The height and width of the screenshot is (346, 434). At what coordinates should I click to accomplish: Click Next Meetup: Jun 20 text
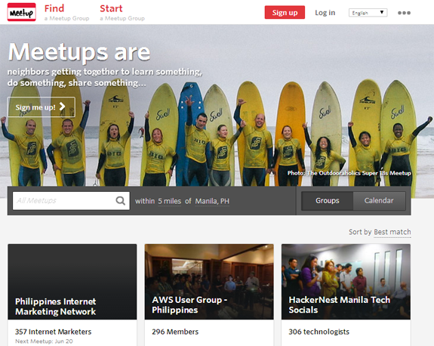click(44, 341)
